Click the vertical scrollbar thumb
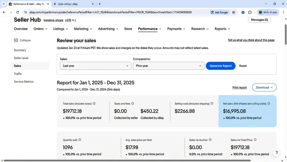Viewport: 287px width, 162px height. [285, 34]
